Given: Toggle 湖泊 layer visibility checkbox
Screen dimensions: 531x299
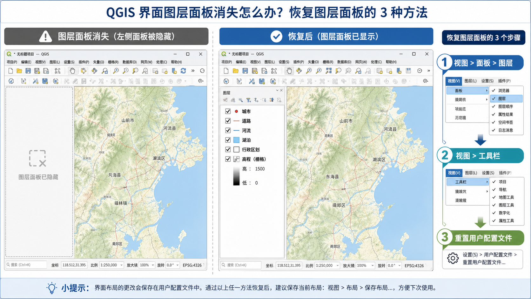Looking at the screenshot, I should 228,140.
